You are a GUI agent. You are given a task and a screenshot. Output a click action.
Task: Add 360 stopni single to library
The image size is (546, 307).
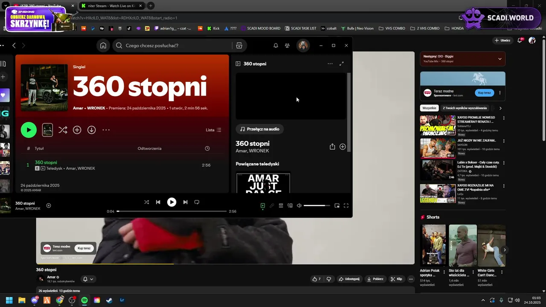pyautogui.click(x=77, y=130)
